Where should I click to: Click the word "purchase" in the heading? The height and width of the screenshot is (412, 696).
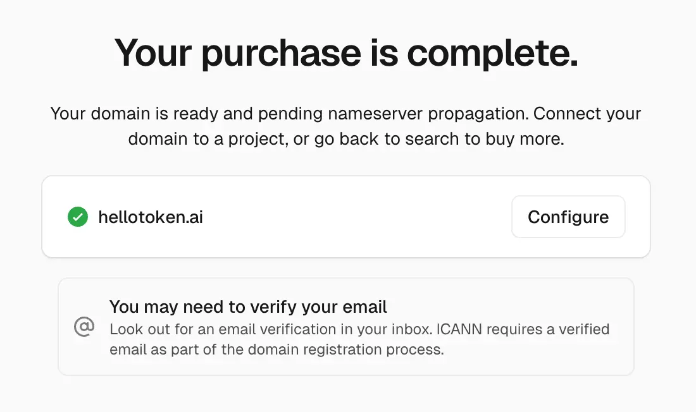click(281, 52)
